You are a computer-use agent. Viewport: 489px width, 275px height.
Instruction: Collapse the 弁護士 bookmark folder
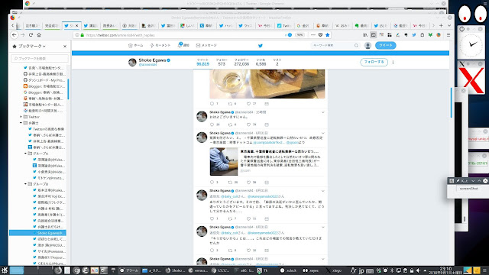point(21,123)
